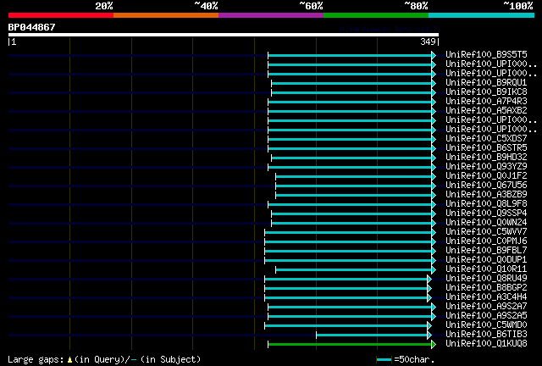
Task: Click the arrowhead ending the B6TIB3 alignment
Action: pyautogui.click(x=429, y=335)
